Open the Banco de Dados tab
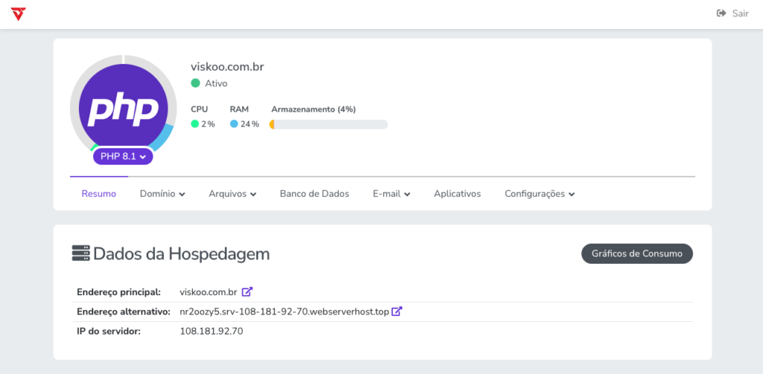The image size is (763, 374). 314,194
